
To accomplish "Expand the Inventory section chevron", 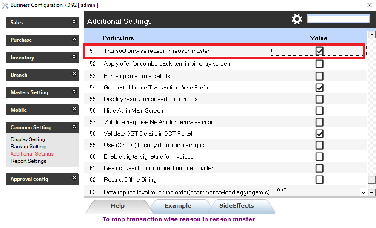I will click(74, 57).
